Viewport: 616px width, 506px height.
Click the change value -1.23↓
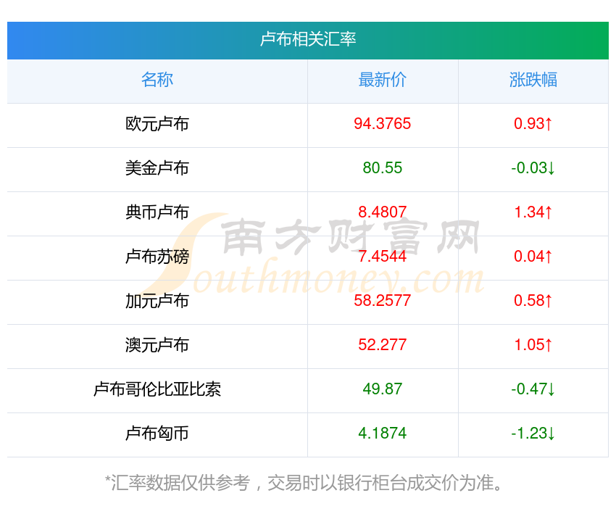[533, 434]
